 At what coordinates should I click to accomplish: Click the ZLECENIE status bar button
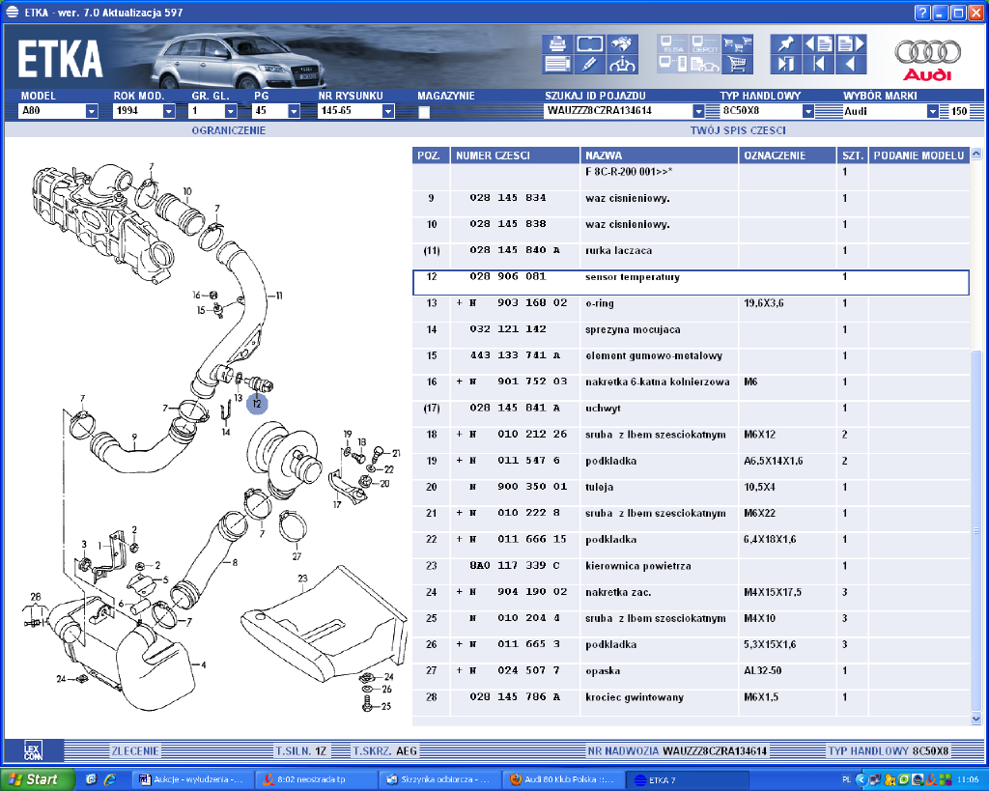coord(135,750)
